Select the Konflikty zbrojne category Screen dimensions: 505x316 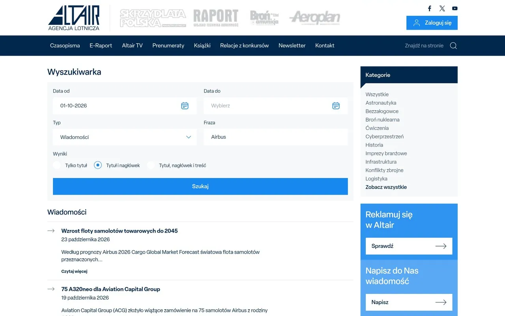pos(384,170)
